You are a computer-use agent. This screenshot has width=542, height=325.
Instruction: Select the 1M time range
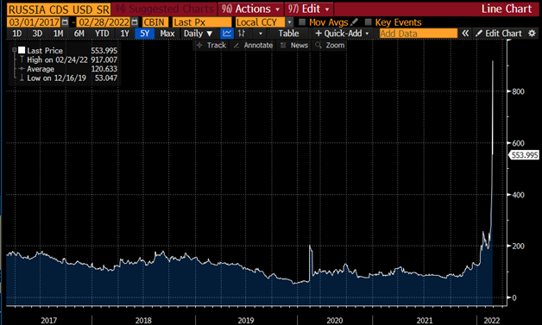(58, 34)
